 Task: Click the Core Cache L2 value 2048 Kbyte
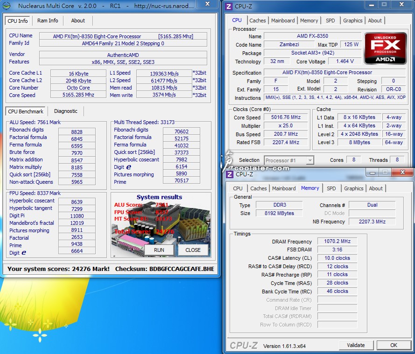78,81
